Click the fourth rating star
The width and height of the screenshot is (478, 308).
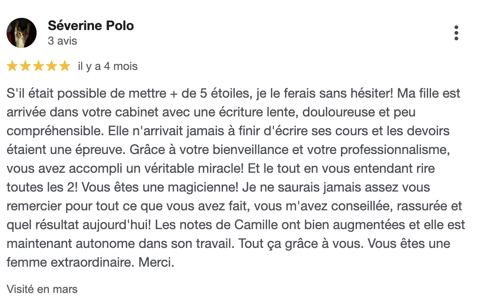coord(52,66)
